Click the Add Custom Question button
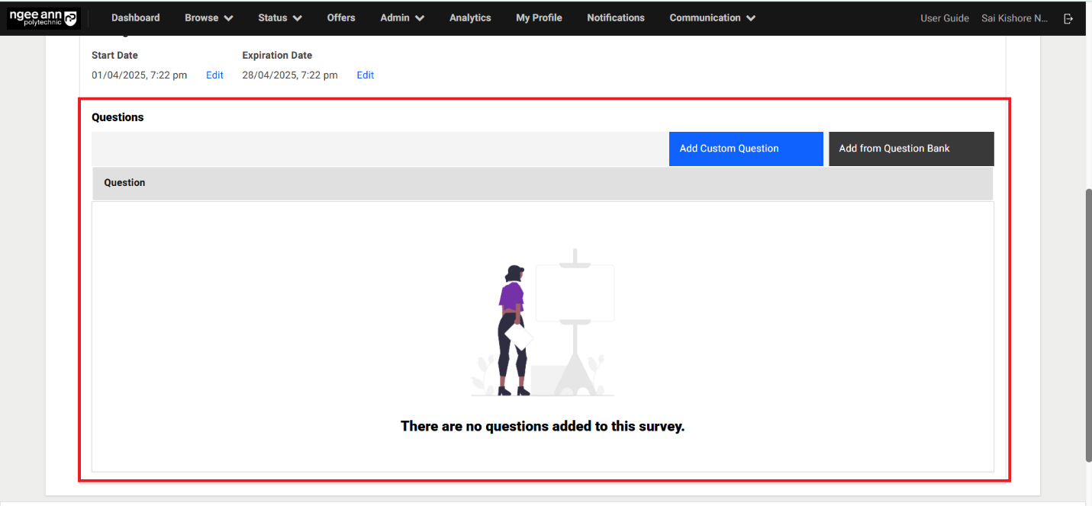The height and width of the screenshot is (506, 1092). click(x=746, y=149)
